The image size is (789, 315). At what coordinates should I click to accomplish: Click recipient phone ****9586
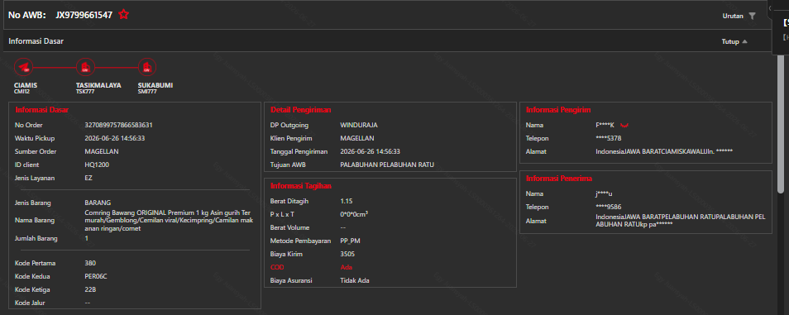[609, 207]
